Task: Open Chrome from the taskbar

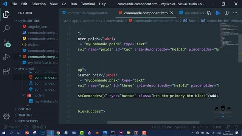Action: tap(58, 133)
